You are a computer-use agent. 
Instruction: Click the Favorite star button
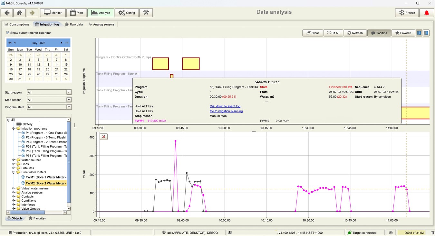(403, 33)
